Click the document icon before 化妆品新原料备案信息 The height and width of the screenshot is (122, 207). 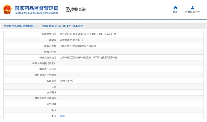pos(5,26)
